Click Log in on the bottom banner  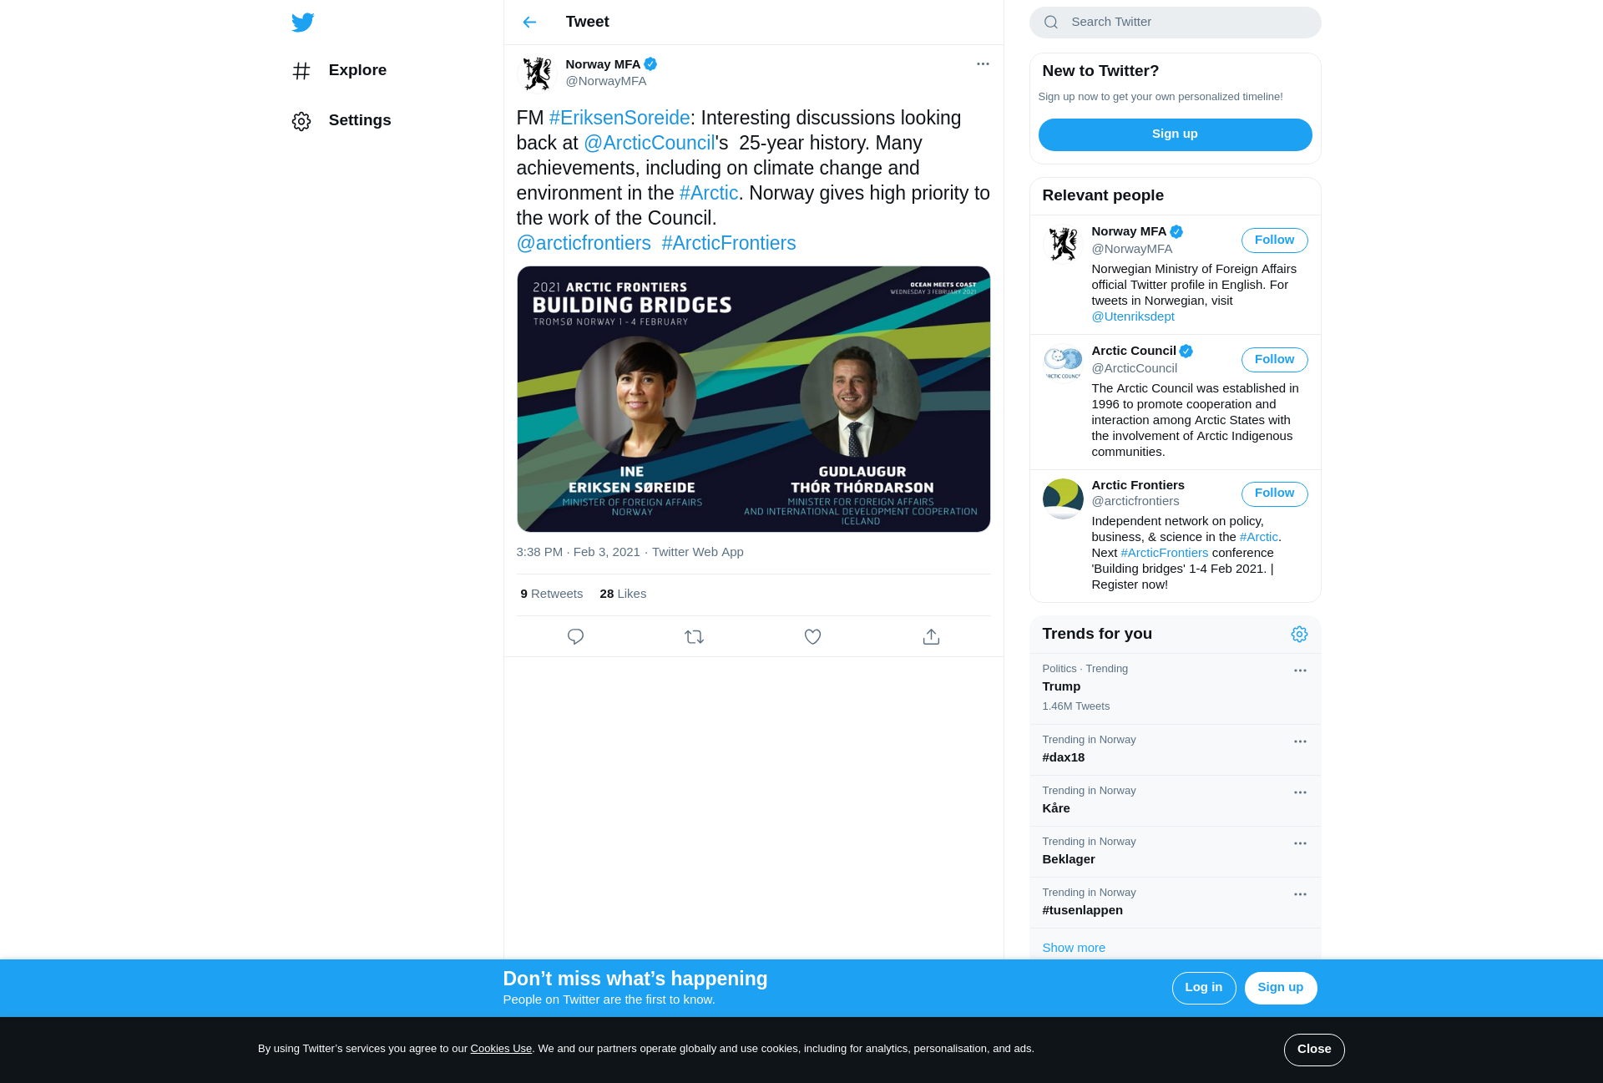1203,988
